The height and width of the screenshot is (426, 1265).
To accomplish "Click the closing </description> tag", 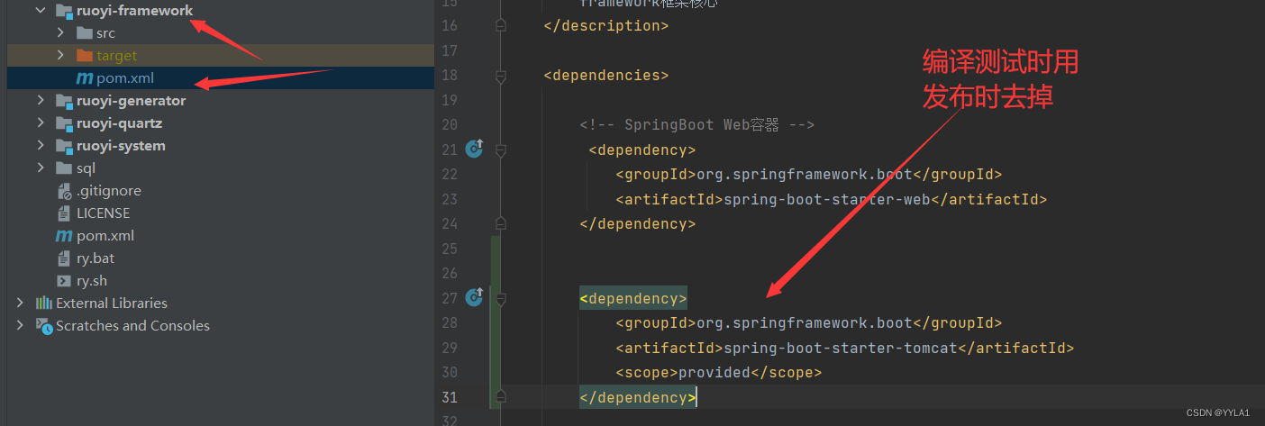I will [x=606, y=26].
